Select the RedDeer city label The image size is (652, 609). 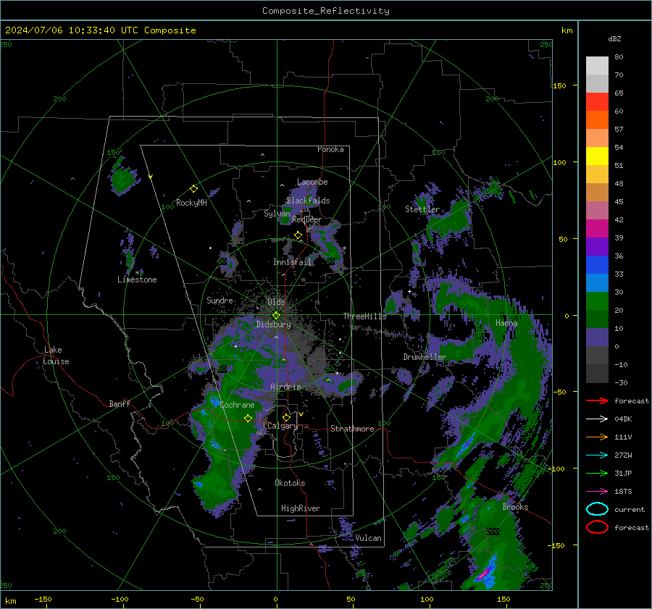307,219
